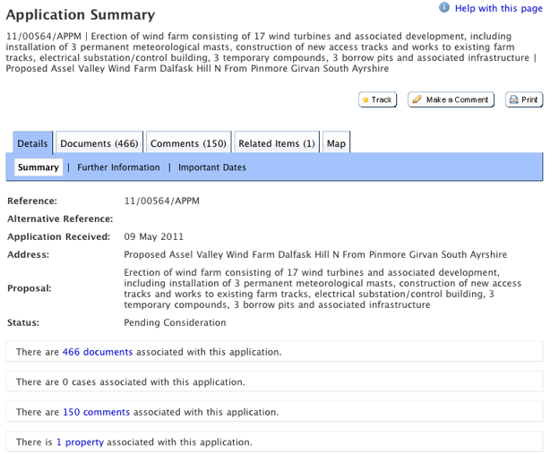This screenshot has width=559, height=454.
Task: Click the Address: field label
Action: pyautogui.click(x=28, y=254)
